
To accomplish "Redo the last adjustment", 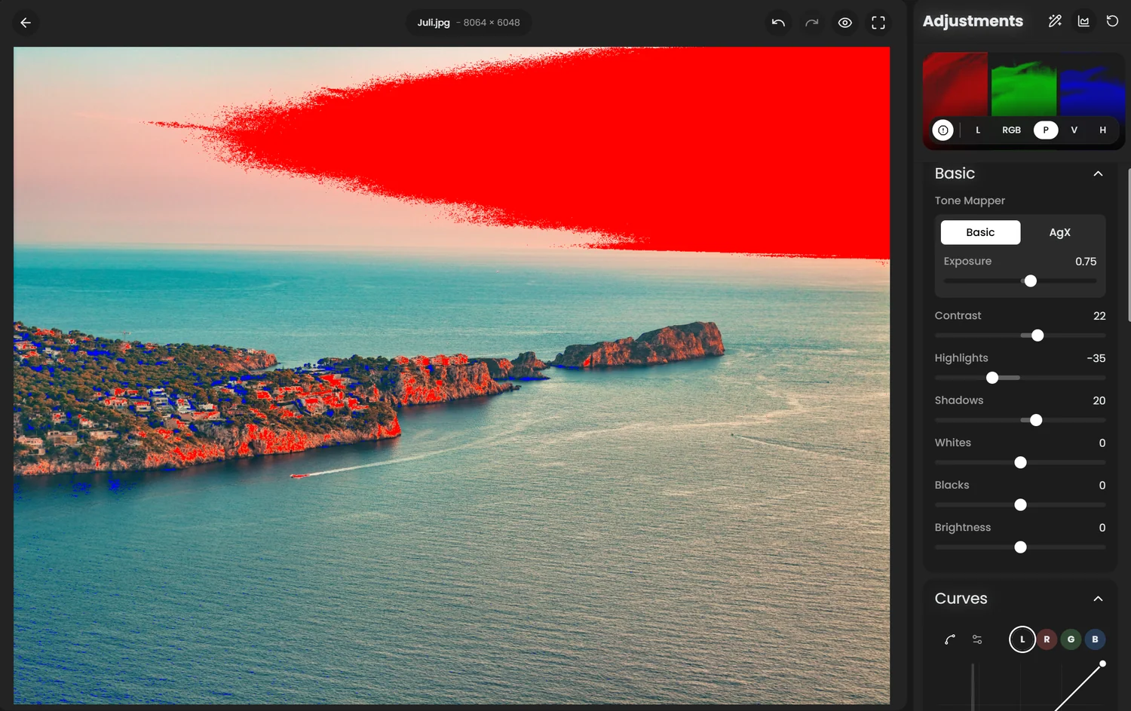I will point(811,23).
